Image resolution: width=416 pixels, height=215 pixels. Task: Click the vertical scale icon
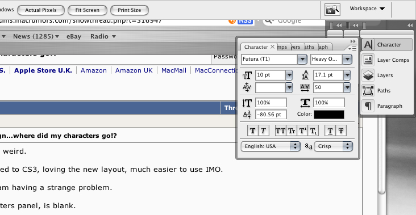point(247,103)
